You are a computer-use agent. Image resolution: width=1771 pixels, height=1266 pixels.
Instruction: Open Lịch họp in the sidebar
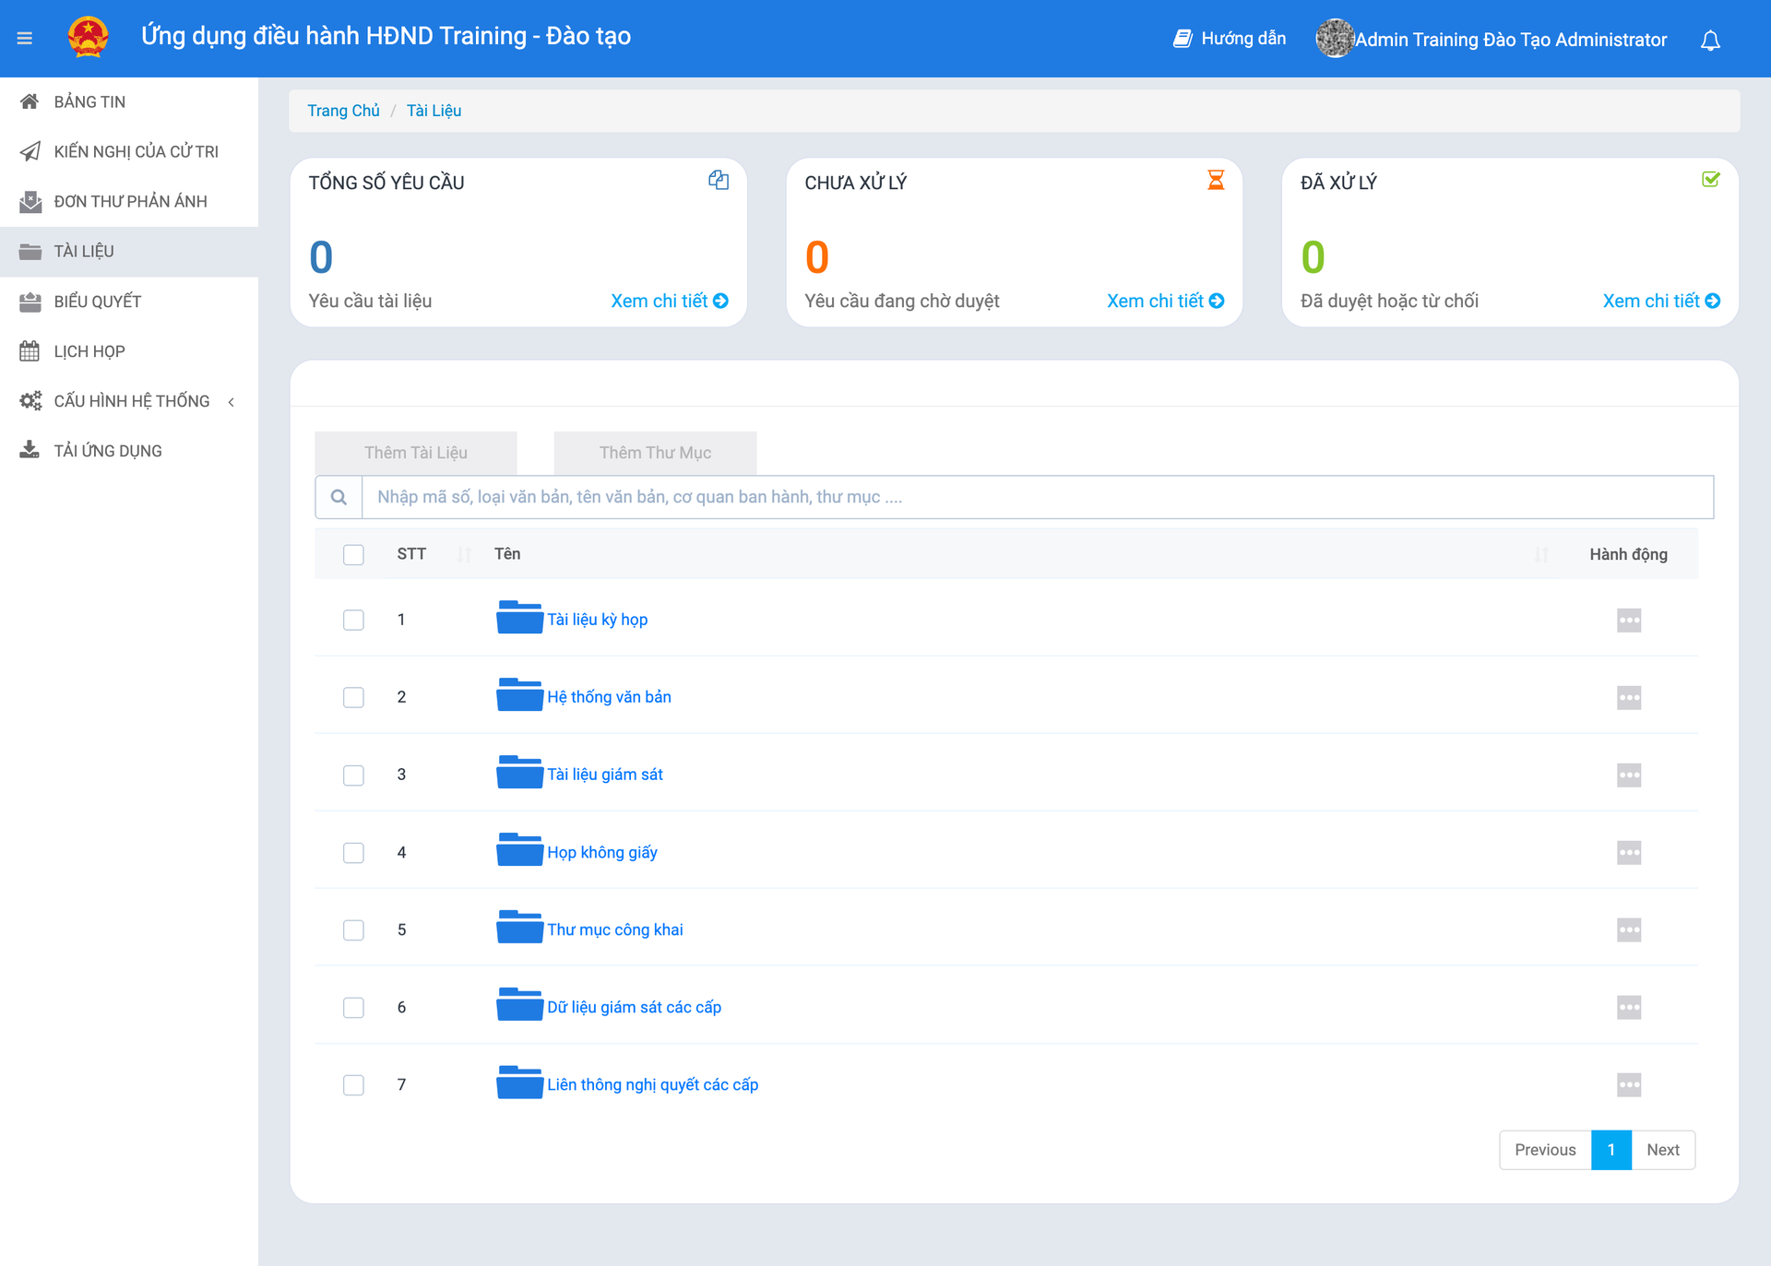(x=89, y=351)
